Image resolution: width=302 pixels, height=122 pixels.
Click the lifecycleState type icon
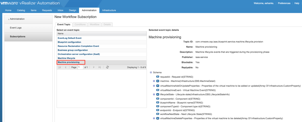(x=157, y=94)
